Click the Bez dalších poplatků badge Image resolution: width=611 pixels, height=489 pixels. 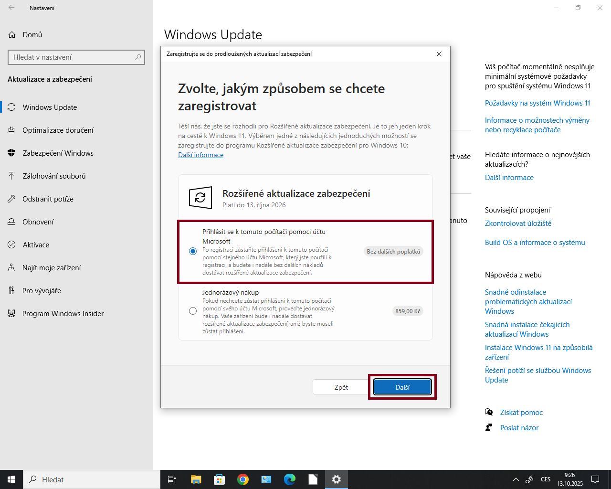coord(394,252)
